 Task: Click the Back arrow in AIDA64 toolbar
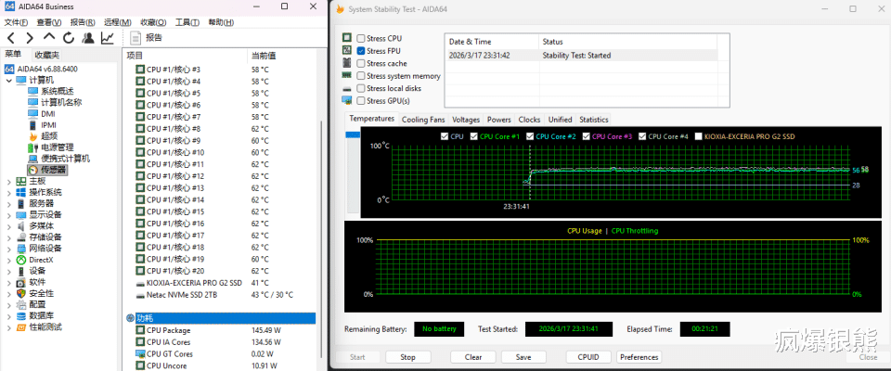click(x=11, y=38)
